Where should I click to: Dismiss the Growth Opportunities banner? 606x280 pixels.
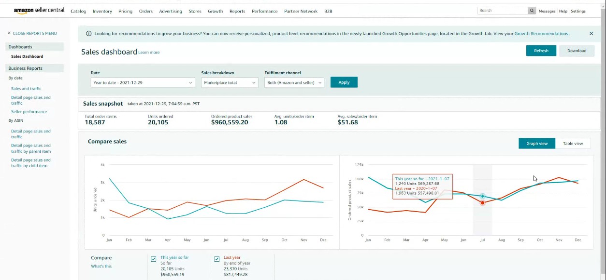pos(591,34)
